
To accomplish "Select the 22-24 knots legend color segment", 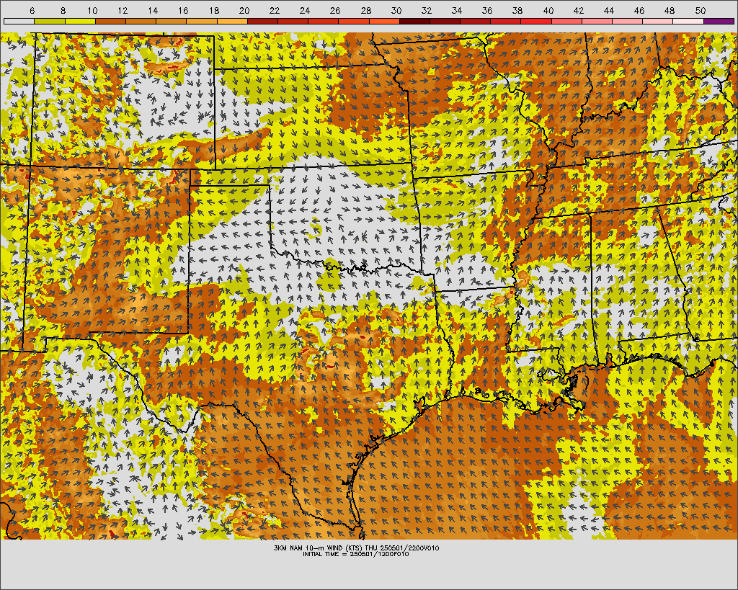I will pyautogui.click(x=293, y=21).
